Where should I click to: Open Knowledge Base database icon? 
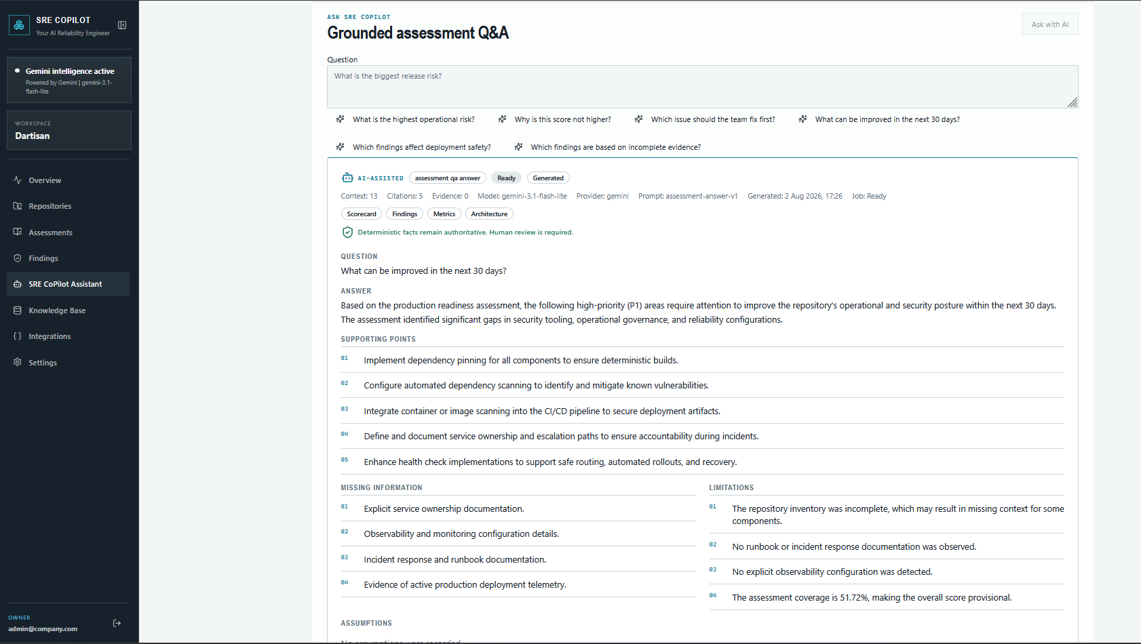coord(18,310)
